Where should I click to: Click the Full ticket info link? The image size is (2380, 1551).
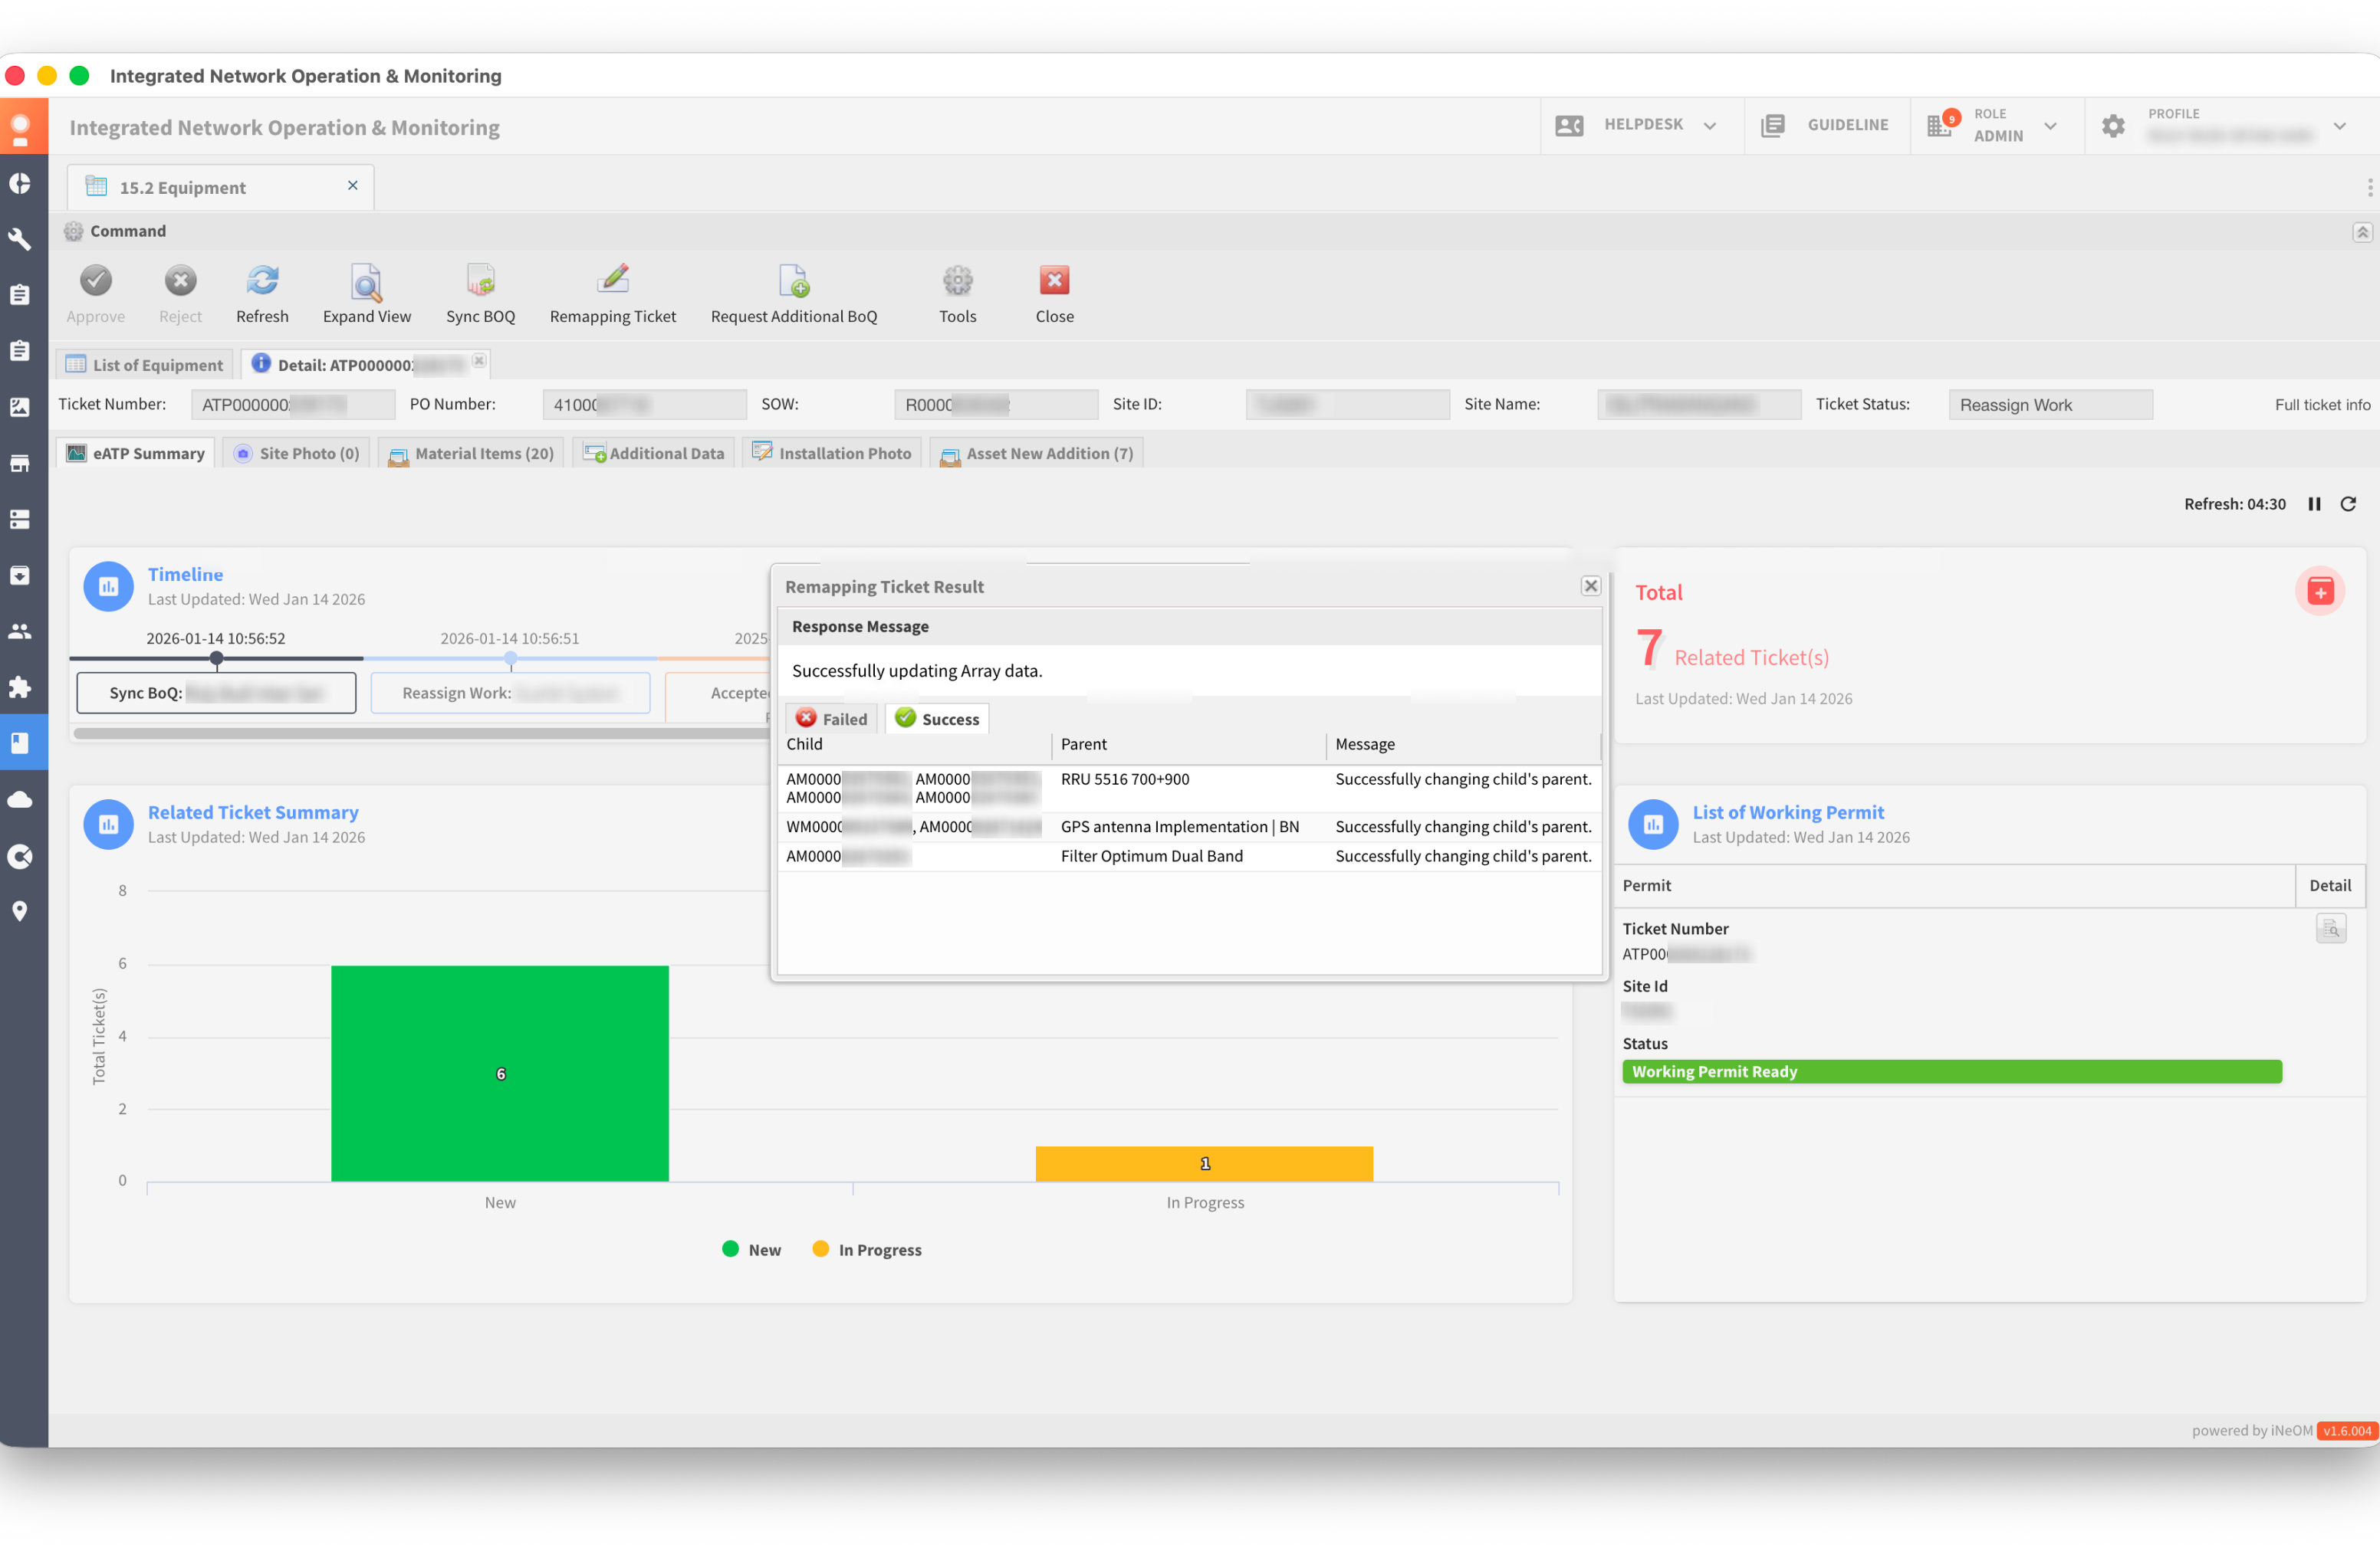2321,405
